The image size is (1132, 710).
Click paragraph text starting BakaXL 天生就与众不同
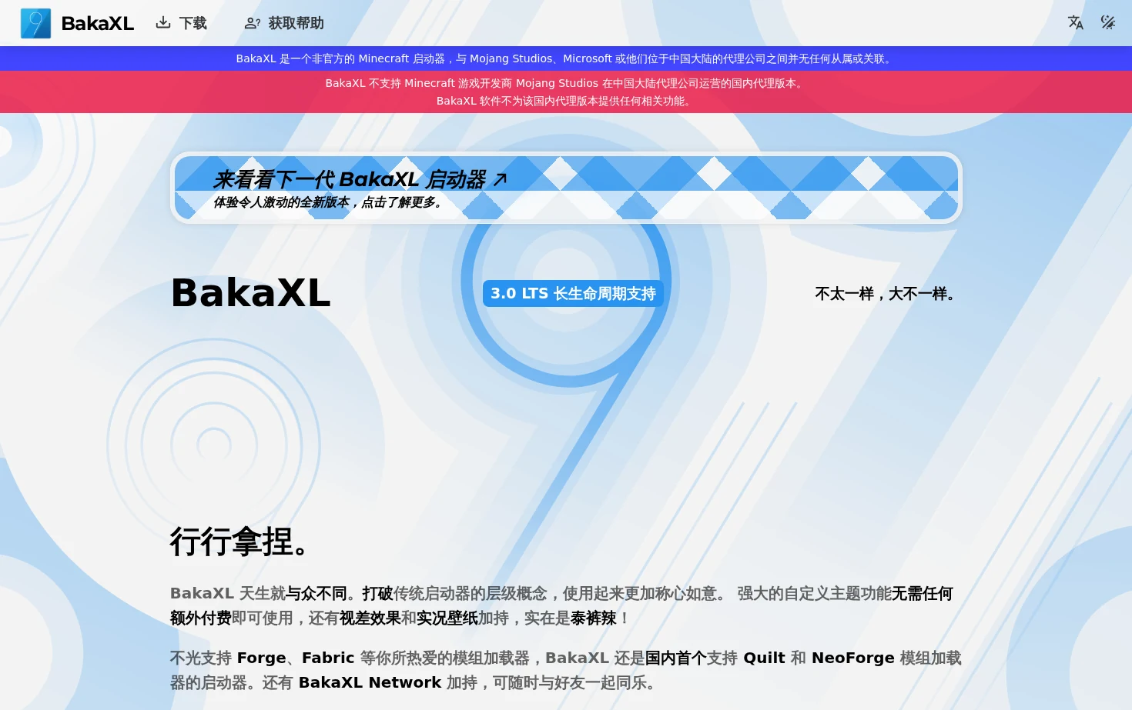click(566, 605)
